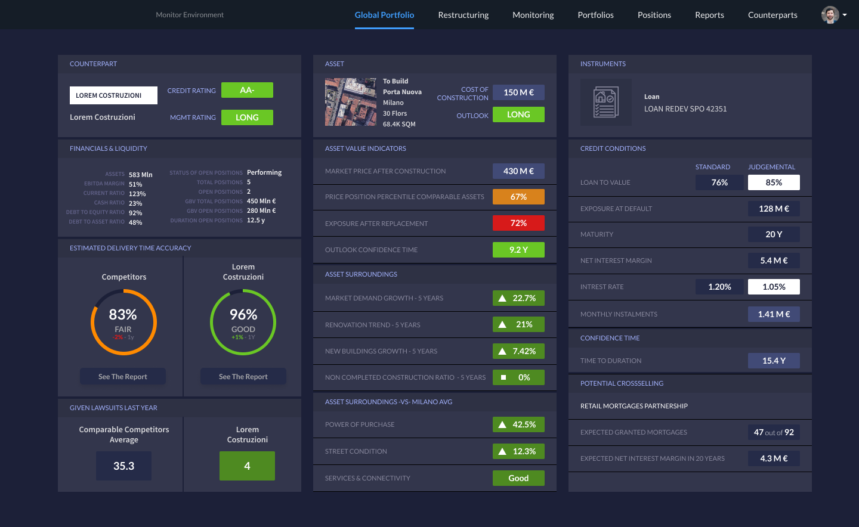Image resolution: width=859 pixels, height=527 pixels.
Task: Click the 1.05% judgemental interest rate field
Action: [x=774, y=287]
